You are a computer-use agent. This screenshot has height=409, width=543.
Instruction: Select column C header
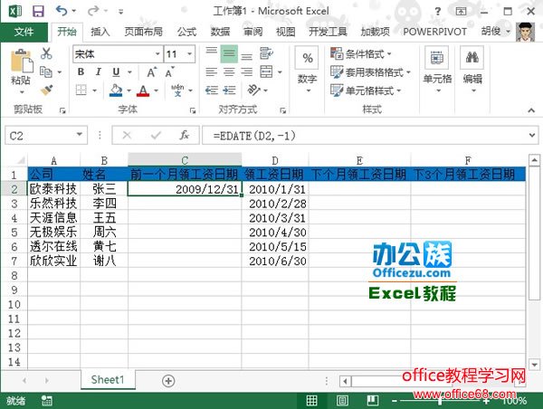[x=185, y=160]
